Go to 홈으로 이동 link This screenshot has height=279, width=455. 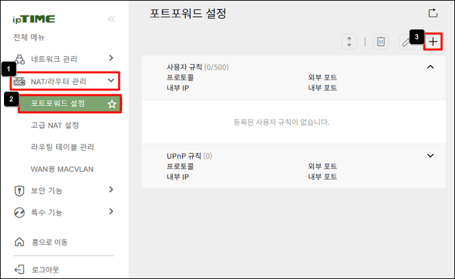pyautogui.click(x=49, y=242)
